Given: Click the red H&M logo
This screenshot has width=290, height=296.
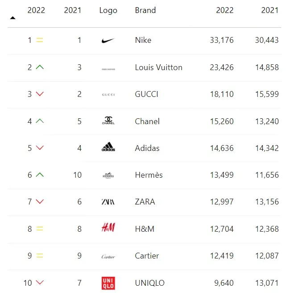Looking at the screenshot, I should tap(108, 227).
